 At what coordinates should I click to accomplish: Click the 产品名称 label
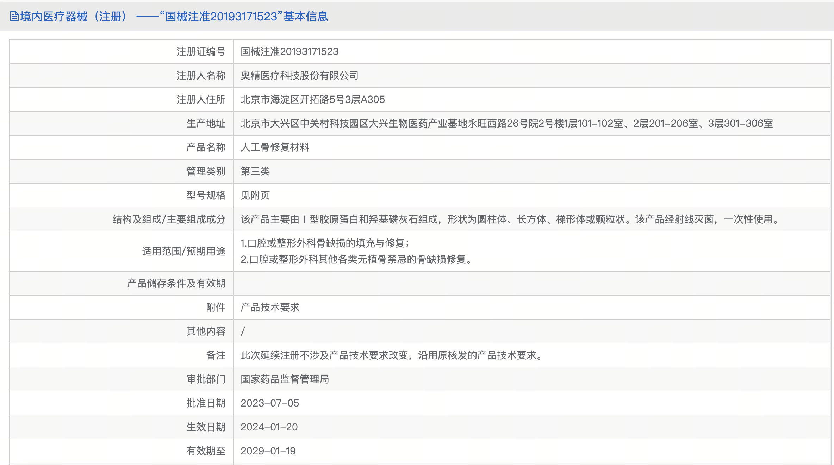tap(206, 147)
